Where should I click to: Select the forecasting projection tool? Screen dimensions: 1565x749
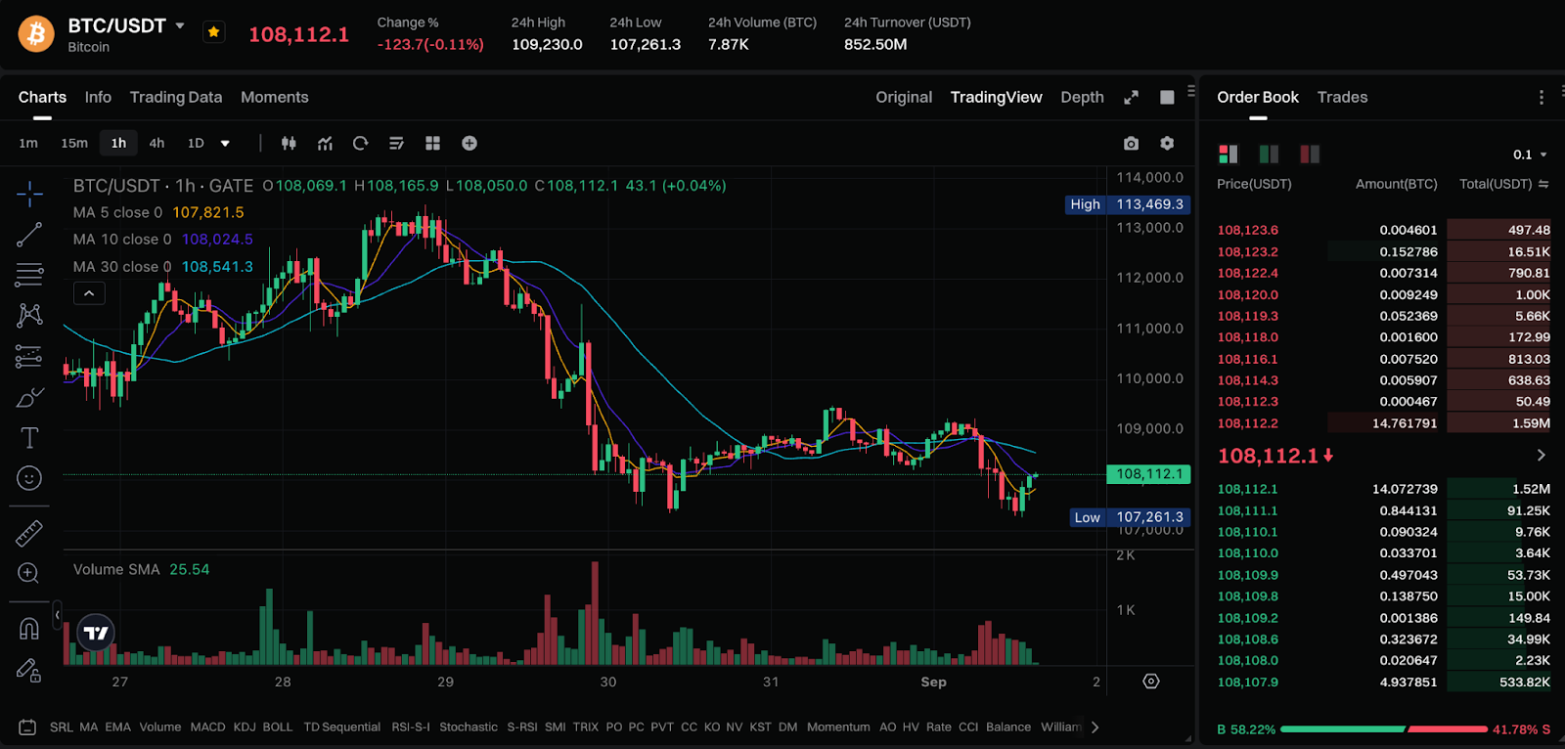[x=29, y=356]
